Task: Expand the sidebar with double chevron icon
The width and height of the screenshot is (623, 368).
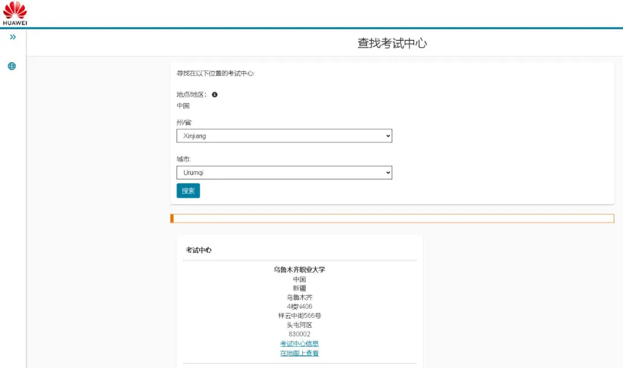Action: coord(13,37)
